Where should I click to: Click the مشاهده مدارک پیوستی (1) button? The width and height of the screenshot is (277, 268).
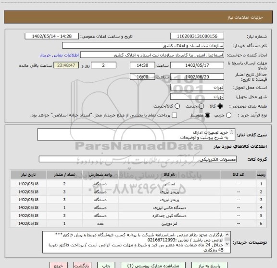[153, 265]
